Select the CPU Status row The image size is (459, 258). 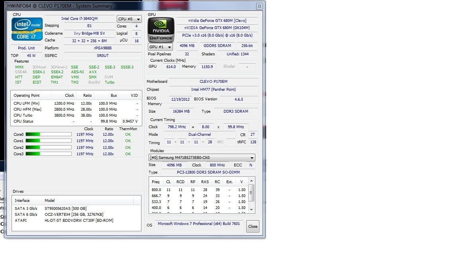point(75,121)
